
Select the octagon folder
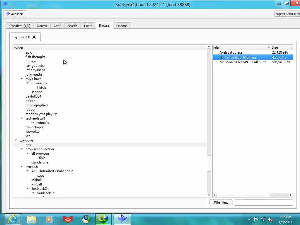35,127
